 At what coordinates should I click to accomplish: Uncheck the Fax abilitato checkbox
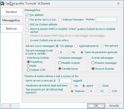point(27,15)
